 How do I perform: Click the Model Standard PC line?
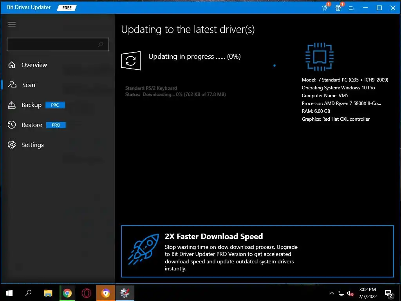click(345, 80)
